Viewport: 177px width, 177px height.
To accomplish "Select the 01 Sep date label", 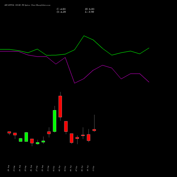I will (x=54, y=168).
